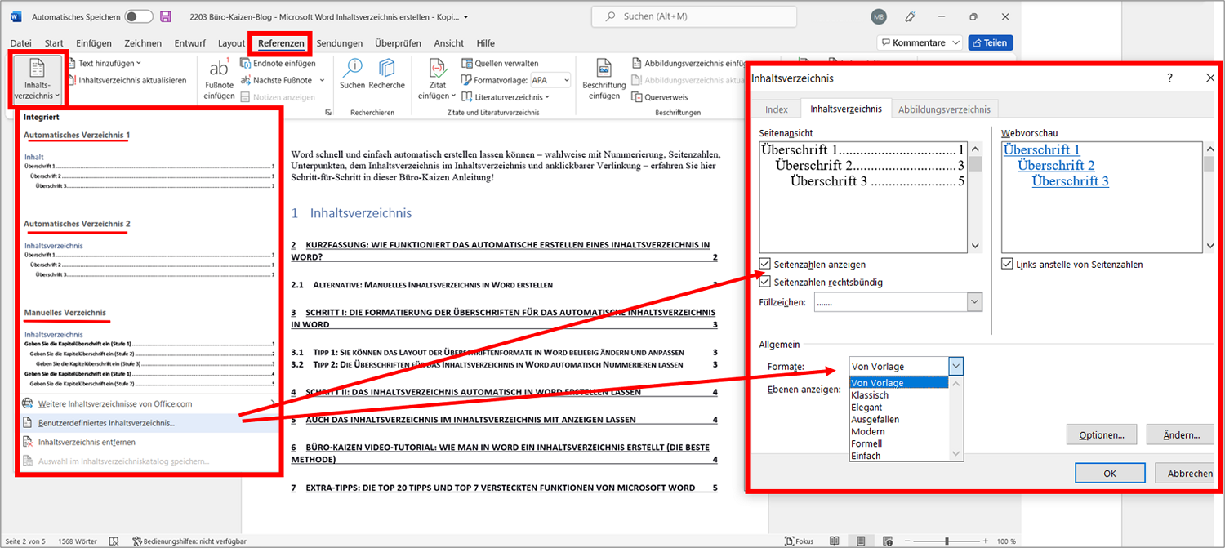Select Manuelles Verzeichnis thumbnail
Screen dimensions: 1225x548
coord(150,347)
